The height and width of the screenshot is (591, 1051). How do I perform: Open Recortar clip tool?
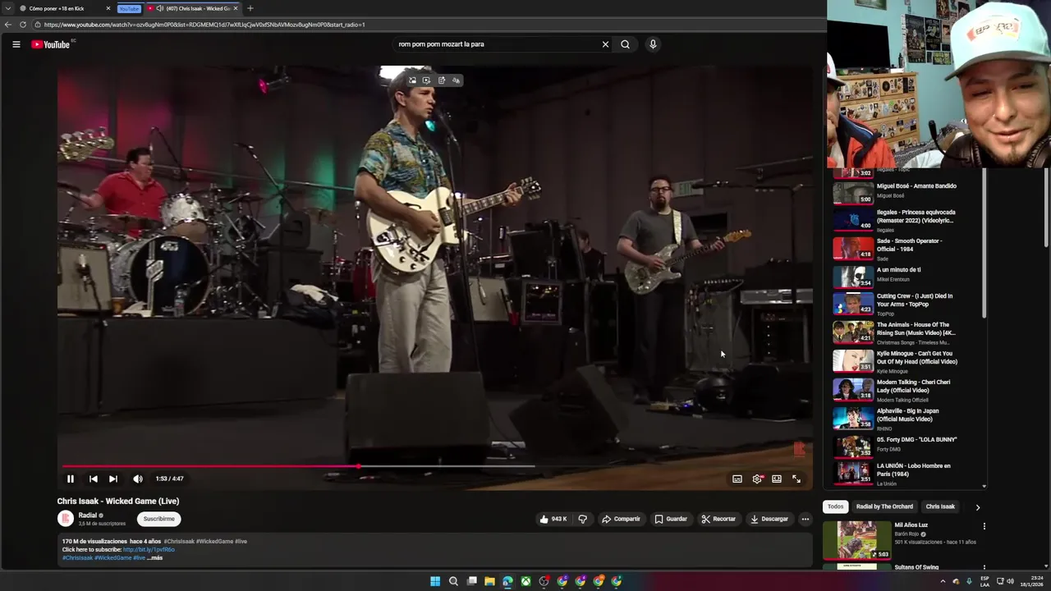click(x=718, y=519)
